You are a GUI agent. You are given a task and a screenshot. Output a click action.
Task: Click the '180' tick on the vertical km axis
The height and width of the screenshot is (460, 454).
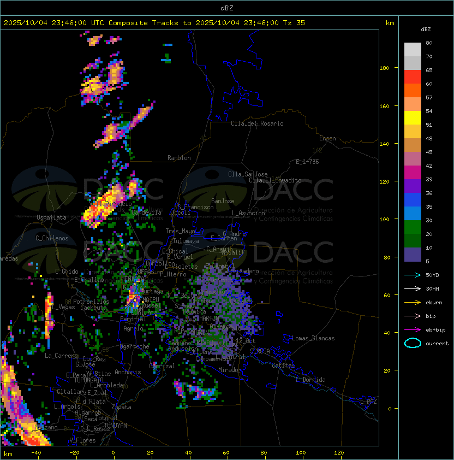tap(384, 68)
